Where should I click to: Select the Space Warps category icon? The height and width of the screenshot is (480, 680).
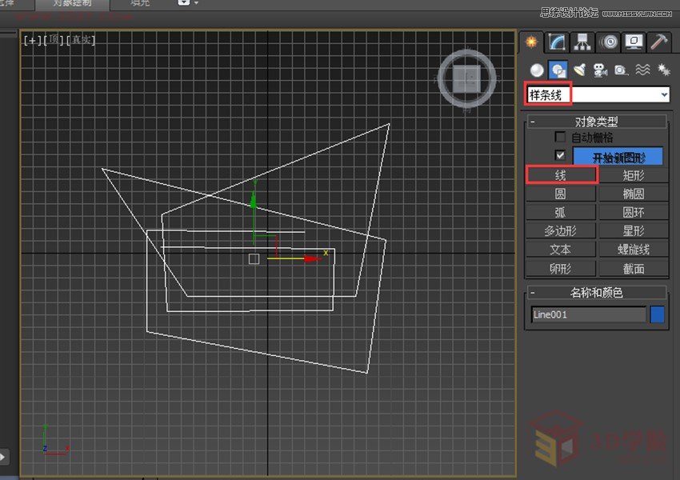tap(642, 70)
